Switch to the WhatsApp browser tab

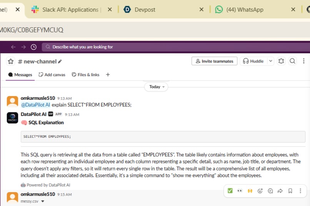pyautogui.click(x=245, y=10)
